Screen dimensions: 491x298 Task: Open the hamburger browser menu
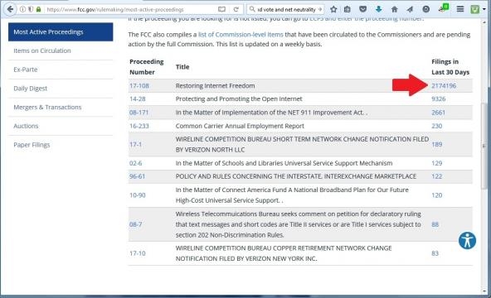[460, 9]
